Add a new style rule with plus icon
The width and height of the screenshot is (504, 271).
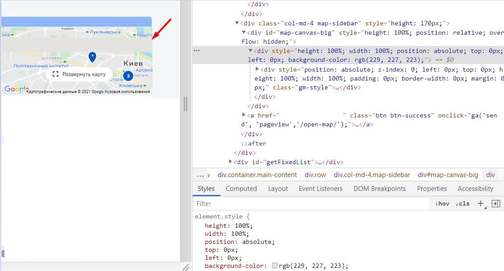tap(481, 204)
